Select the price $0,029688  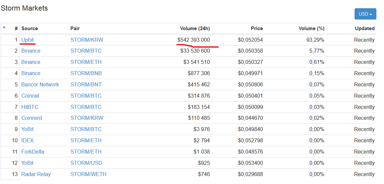[x=250, y=174]
